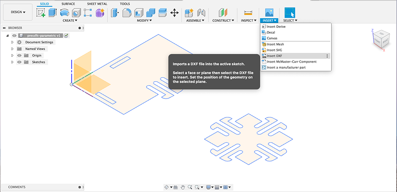Collapse the pressfit-parametric v1 tree node
Viewport: 397px width, 192px height.
point(7,36)
